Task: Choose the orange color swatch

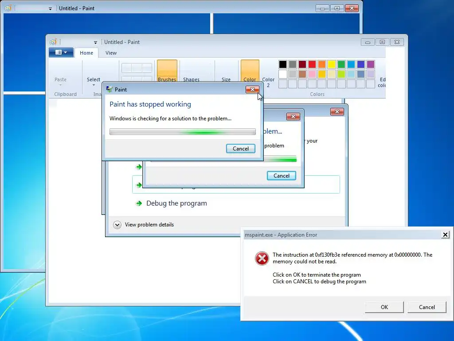Action: click(322, 64)
